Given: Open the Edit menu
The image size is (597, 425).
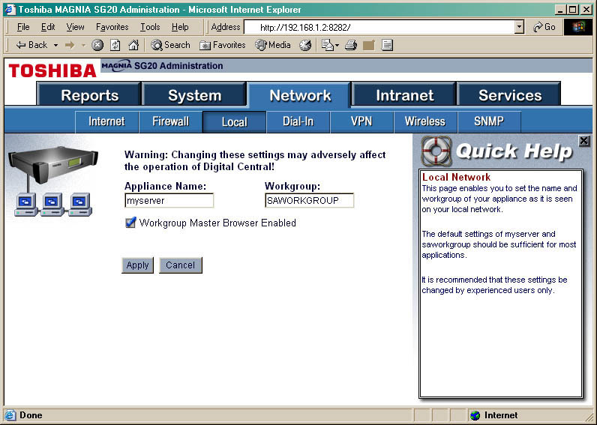Looking at the screenshot, I should click(x=48, y=27).
